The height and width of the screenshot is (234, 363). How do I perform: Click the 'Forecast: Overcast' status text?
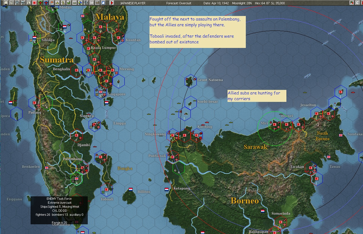pos(179,3)
